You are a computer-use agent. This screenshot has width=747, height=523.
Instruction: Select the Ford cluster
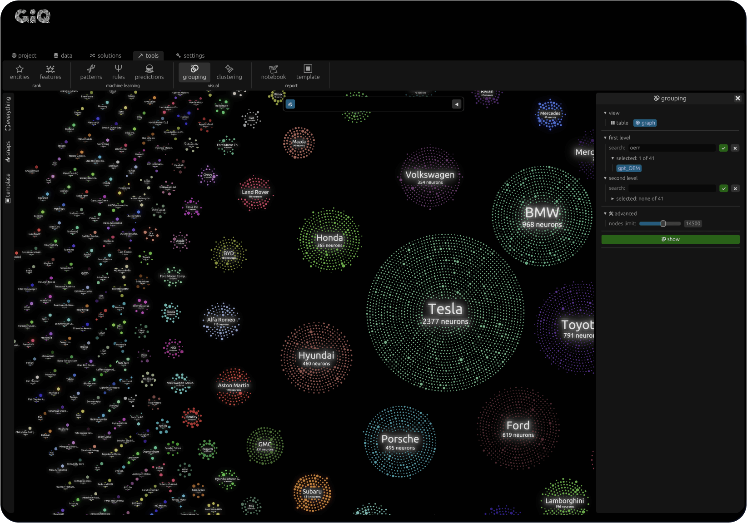click(x=518, y=429)
